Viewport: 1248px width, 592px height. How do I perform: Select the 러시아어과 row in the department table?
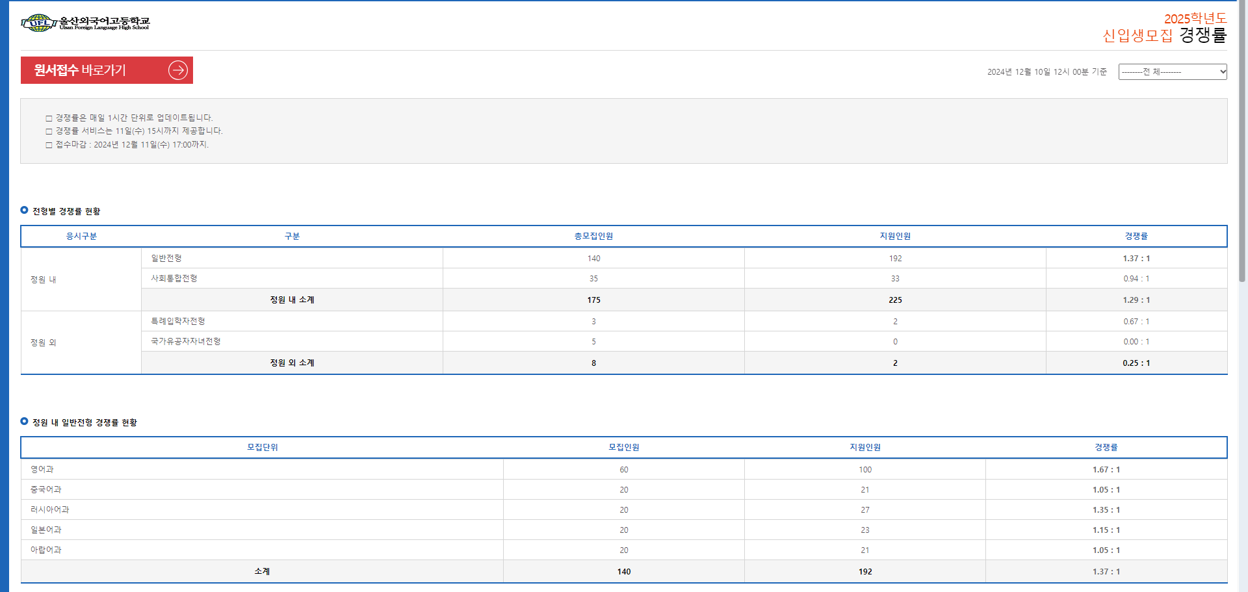pos(50,510)
